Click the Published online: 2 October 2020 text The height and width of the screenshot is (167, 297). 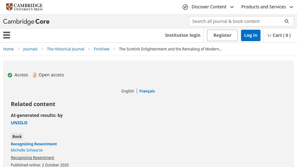click(40, 165)
